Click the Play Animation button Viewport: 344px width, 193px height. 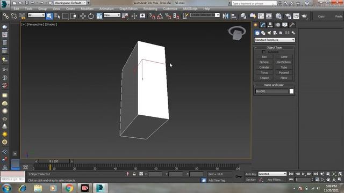pyautogui.click(x=303, y=174)
